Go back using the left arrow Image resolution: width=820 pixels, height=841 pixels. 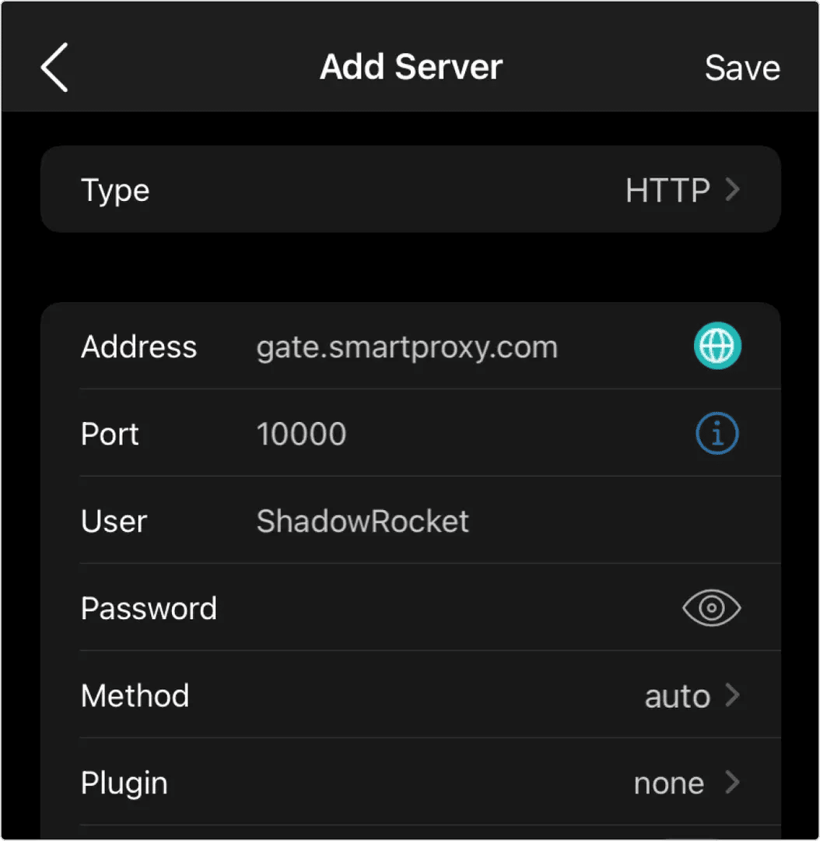(x=54, y=68)
